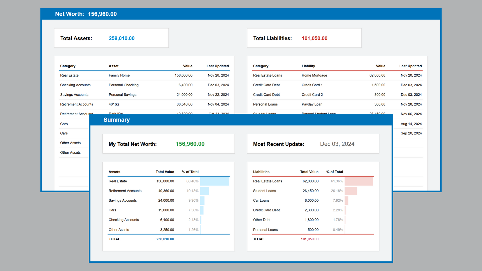The height and width of the screenshot is (271, 482).
Task: Click the Summary window title
Action: click(116, 120)
